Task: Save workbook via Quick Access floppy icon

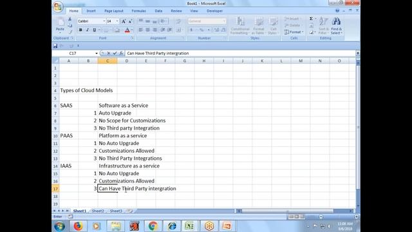Action: [55, 46]
